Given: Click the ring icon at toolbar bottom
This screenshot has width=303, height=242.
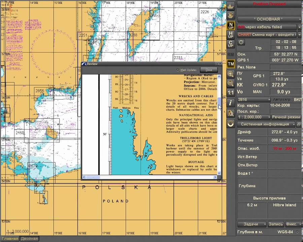Looking at the screenshot, I should tap(231, 124).
